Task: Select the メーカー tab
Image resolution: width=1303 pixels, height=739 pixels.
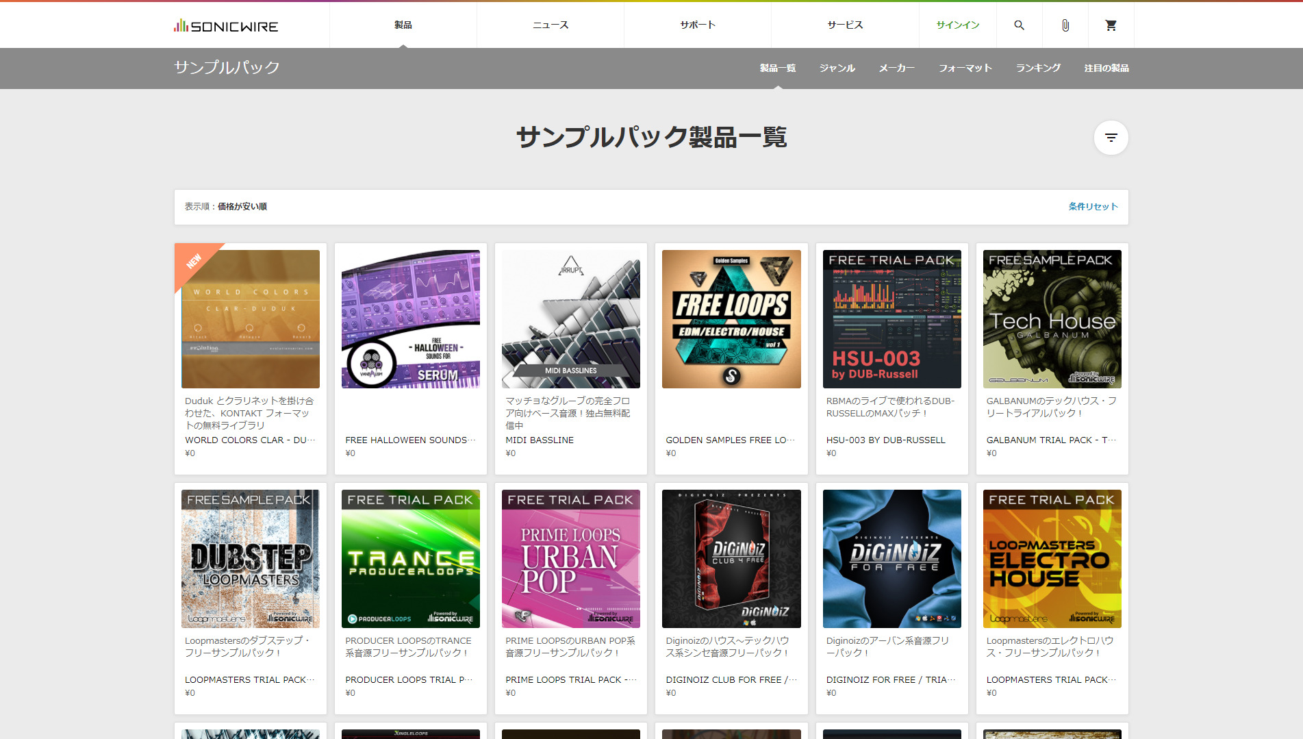Action: pyautogui.click(x=896, y=68)
